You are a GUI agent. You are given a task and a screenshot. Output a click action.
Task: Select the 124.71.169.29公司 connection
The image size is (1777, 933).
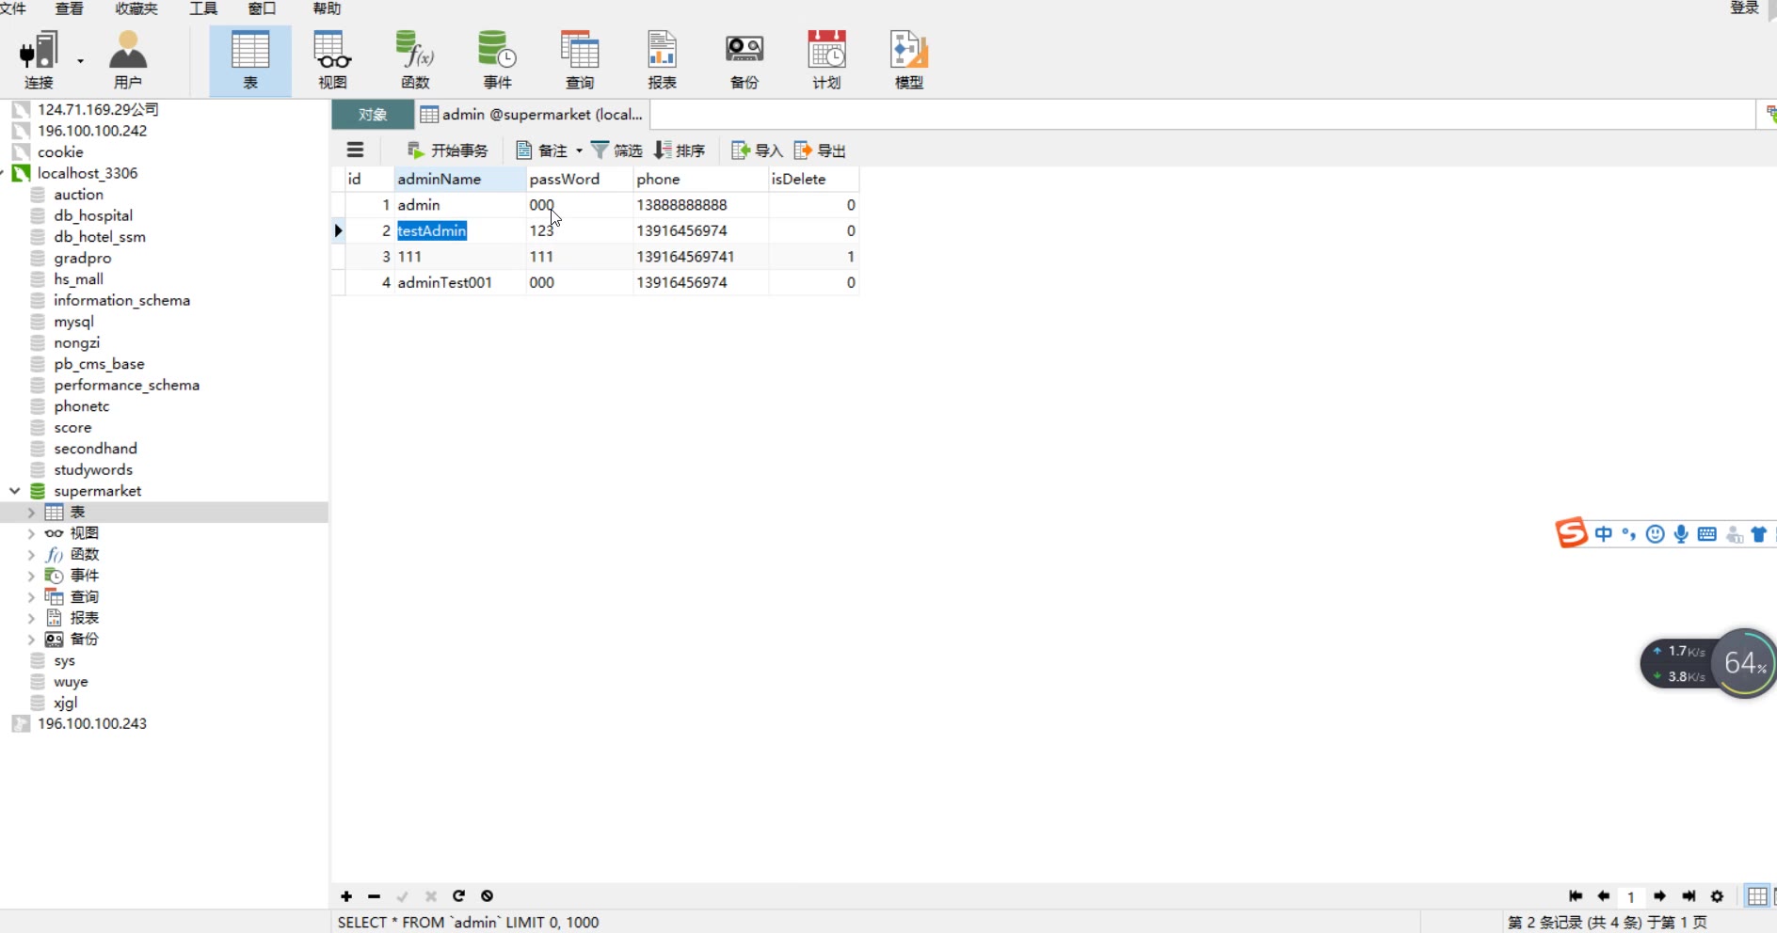pos(98,109)
